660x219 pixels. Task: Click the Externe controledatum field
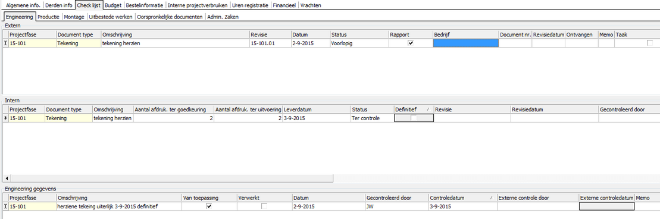coord(606,207)
